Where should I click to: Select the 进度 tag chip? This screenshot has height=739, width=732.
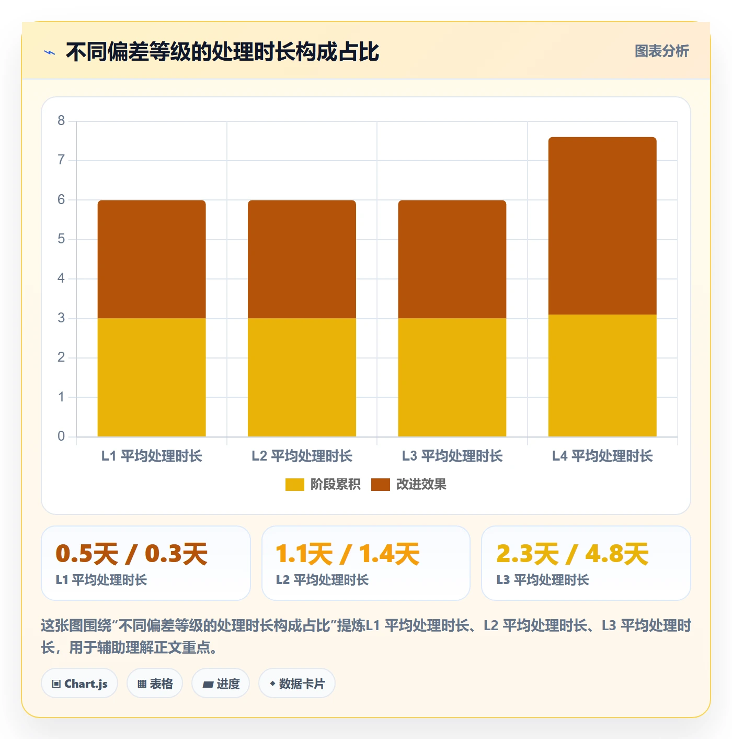221,684
